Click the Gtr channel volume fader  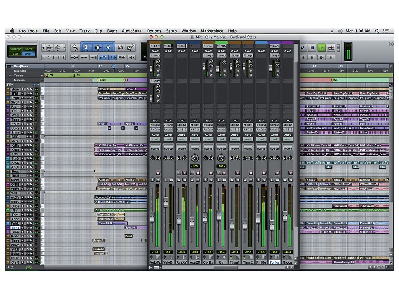(x=219, y=215)
